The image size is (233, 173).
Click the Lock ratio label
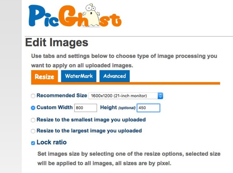tap(52, 142)
